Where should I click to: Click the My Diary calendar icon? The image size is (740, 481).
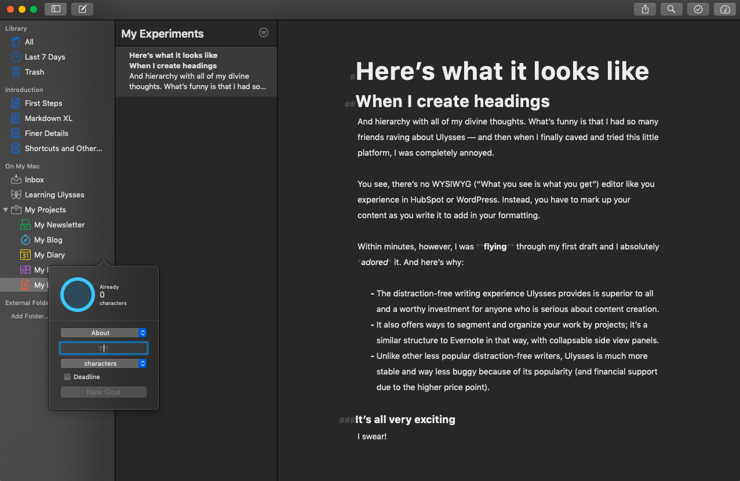point(25,255)
